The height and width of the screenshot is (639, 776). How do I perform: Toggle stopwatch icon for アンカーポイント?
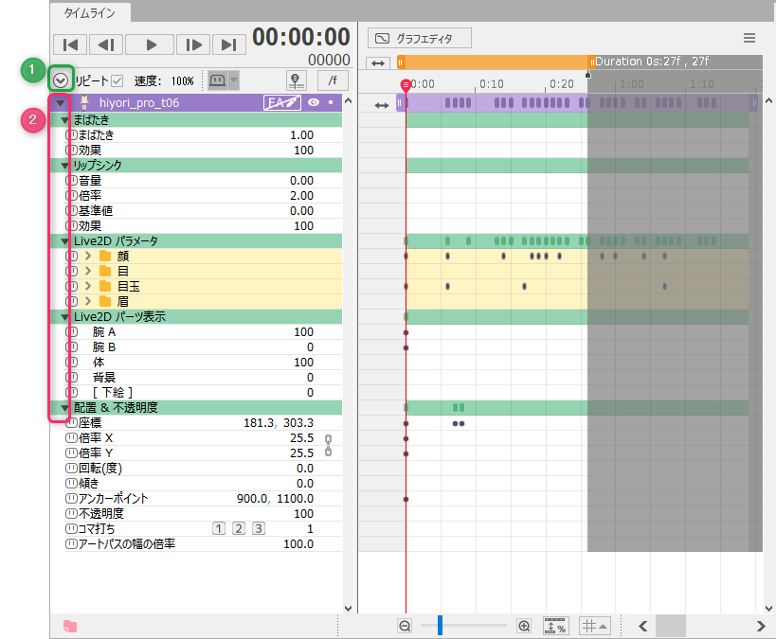coord(72,499)
